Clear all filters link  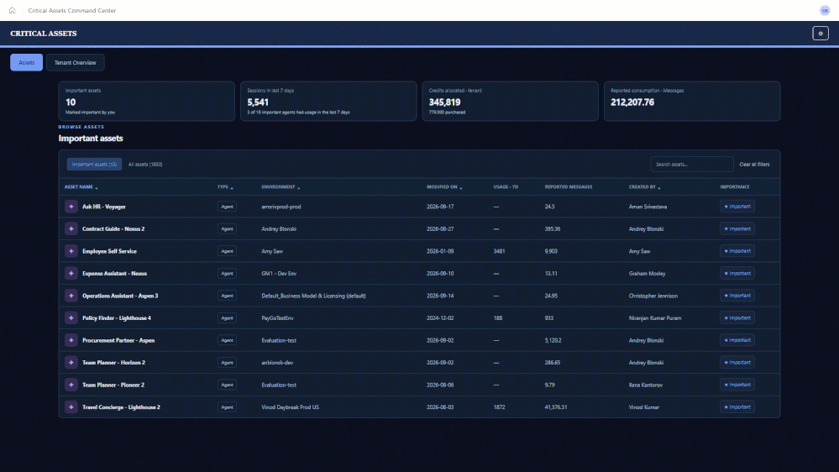click(754, 165)
